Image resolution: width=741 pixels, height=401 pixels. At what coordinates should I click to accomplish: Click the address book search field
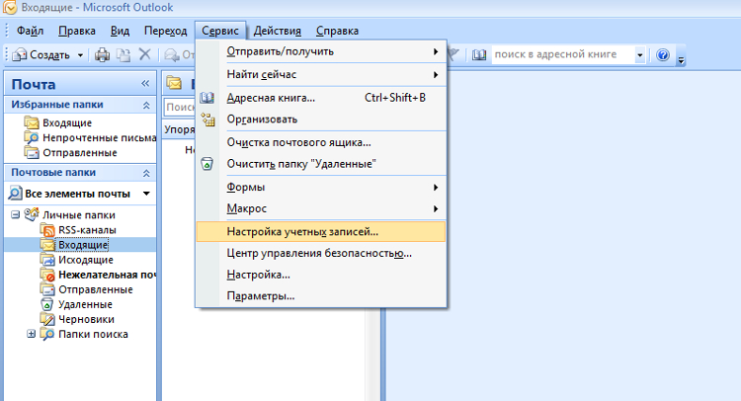pyautogui.click(x=563, y=54)
